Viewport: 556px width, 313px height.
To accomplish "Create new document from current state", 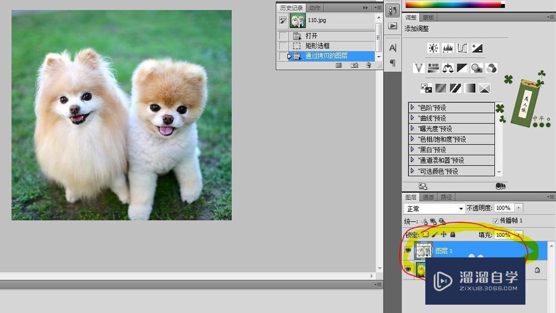I will coord(339,66).
